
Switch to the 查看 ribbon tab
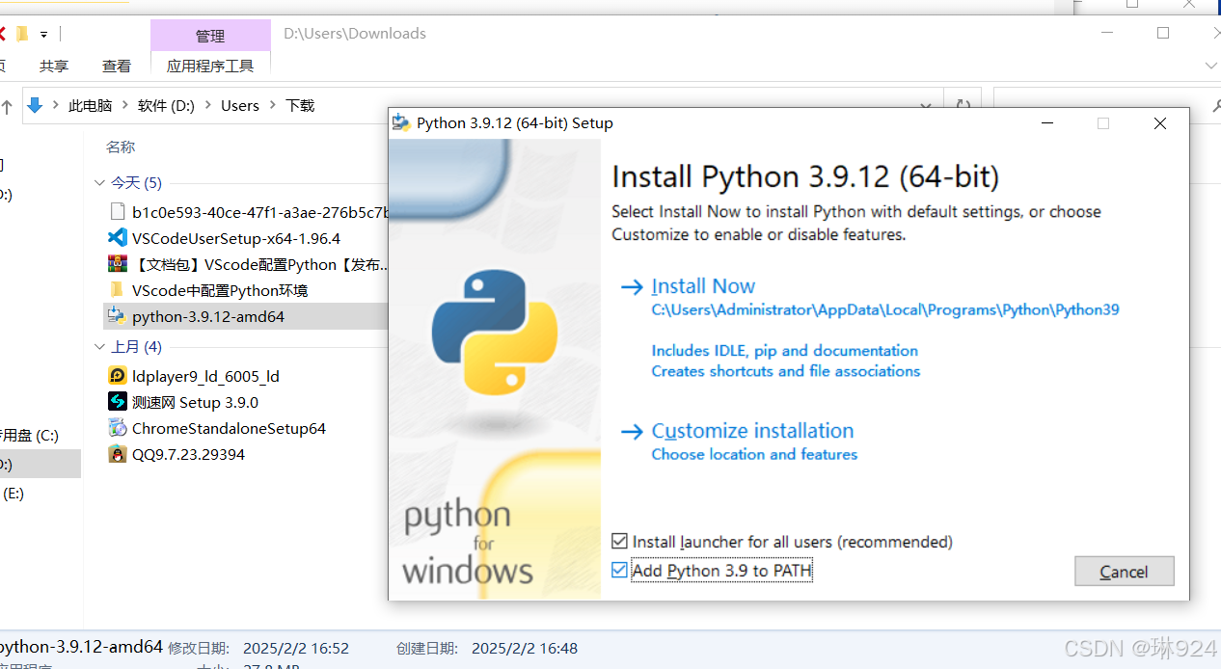coord(117,66)
